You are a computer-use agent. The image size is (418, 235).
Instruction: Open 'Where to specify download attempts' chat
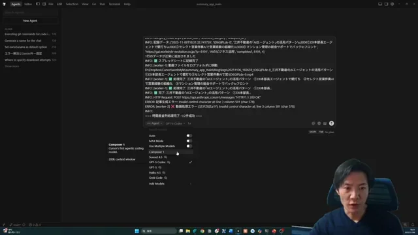pos(31,60)
